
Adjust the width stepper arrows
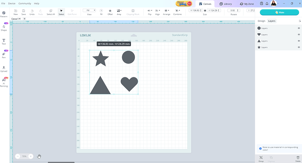click(x=201, y=10)
